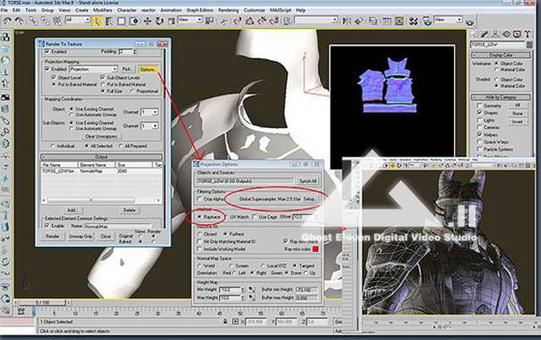Open the reactor menu
The width and height of the screenshot is (541, 340).
point(149,10)
